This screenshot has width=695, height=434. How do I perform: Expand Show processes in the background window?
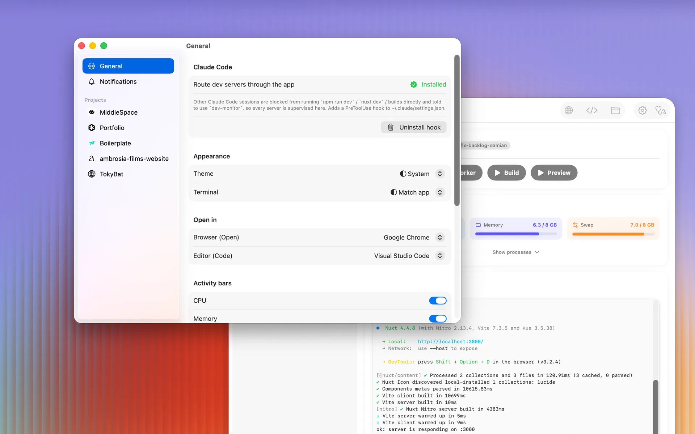coord(516,252)
